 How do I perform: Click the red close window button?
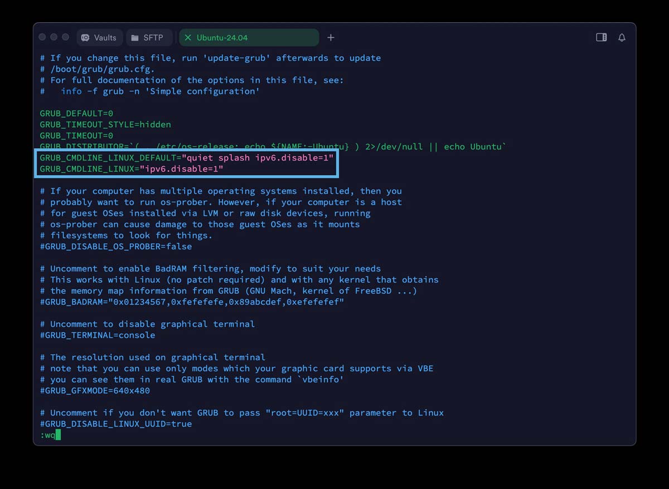tap(42, 37)
